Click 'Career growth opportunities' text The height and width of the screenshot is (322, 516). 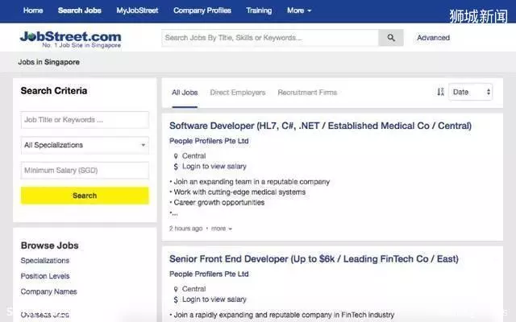pos(219,203)
